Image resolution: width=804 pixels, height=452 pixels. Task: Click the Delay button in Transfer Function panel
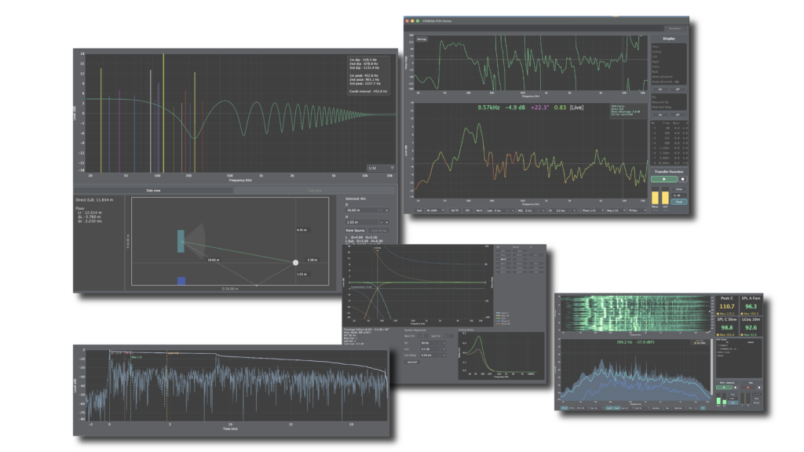[679, 189]
